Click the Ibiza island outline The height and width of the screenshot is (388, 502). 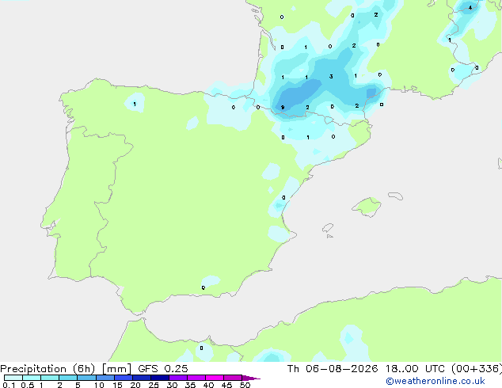[328, 228]
